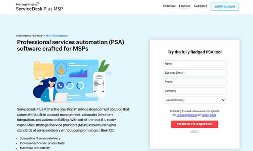Click the ManageEngine ServiceDesk Plus MSP logo

39,7
